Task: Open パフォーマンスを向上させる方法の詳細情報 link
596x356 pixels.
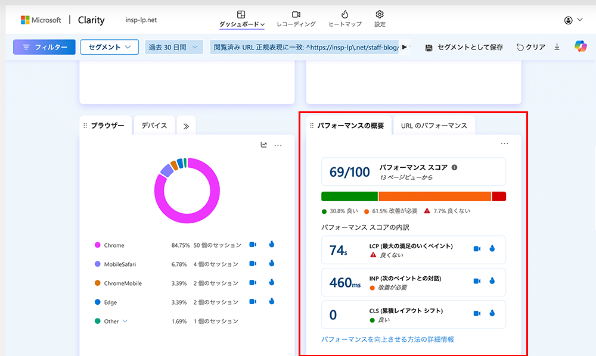Action: (x=388, y=339)
